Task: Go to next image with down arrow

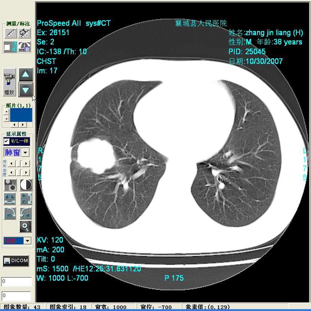Action: (x=26, y=90)
